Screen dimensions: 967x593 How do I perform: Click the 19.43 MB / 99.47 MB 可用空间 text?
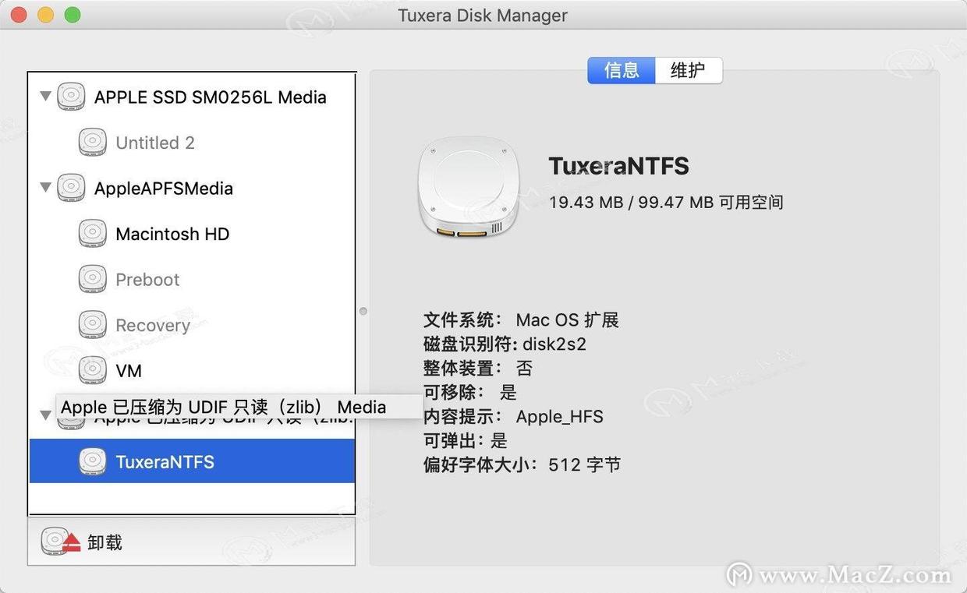pyautogui.click(x=666, y=203)
